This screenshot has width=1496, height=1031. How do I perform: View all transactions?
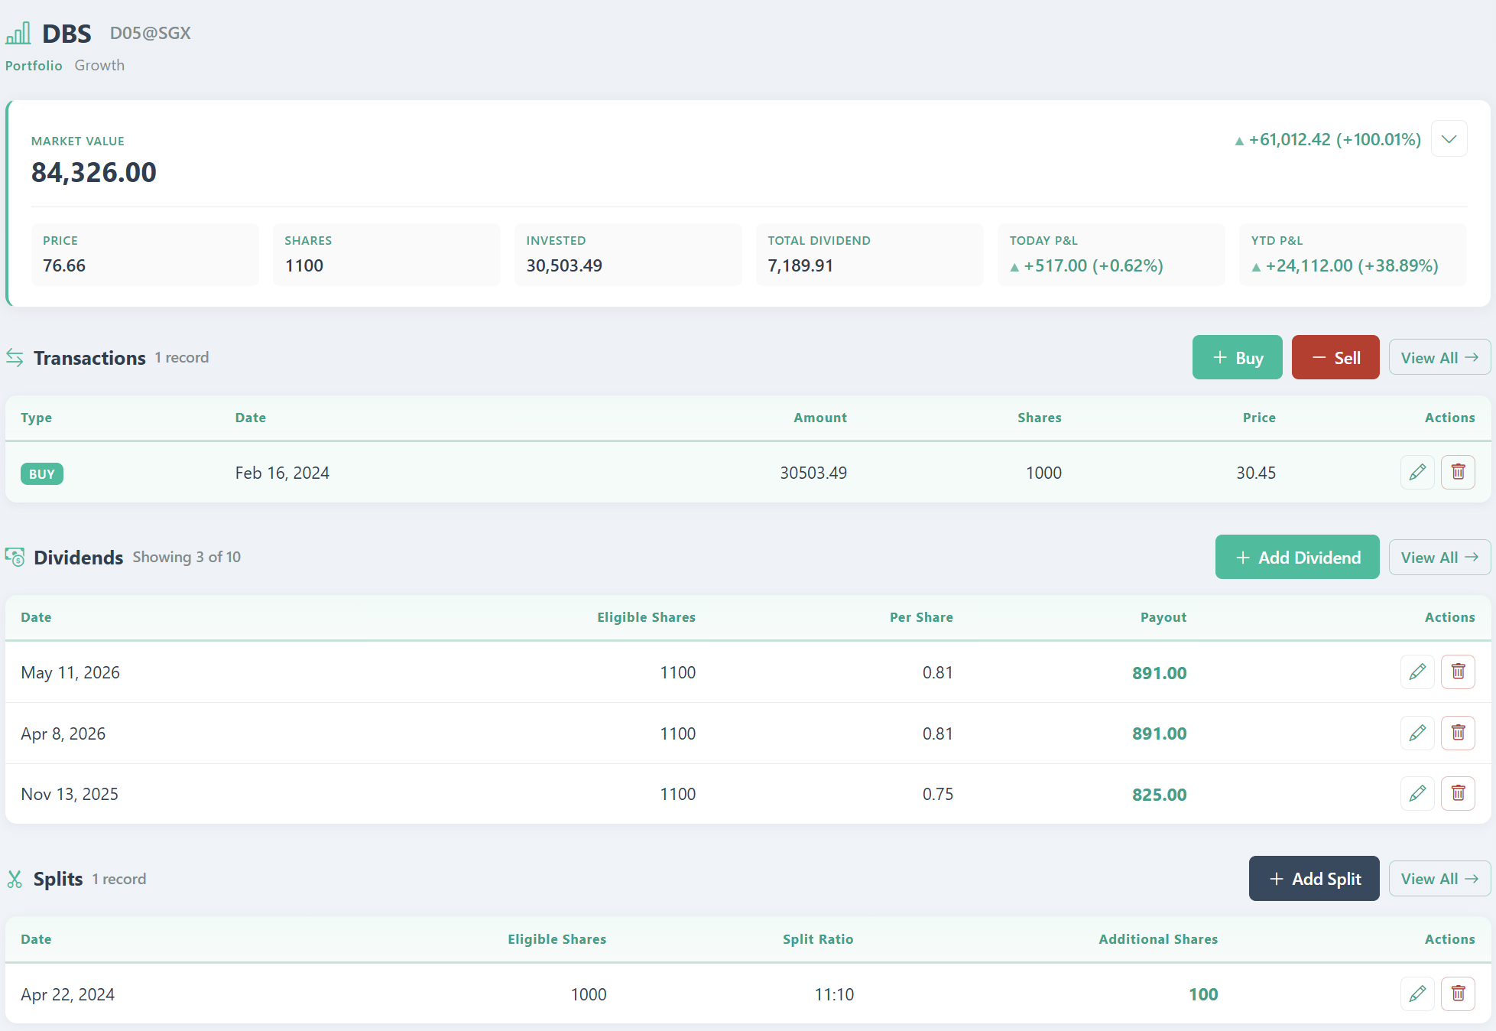point(1439,357)
